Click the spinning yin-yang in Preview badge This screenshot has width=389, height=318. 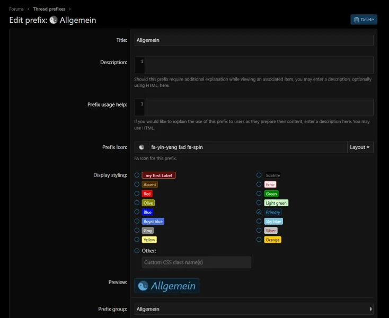point(143,286)
